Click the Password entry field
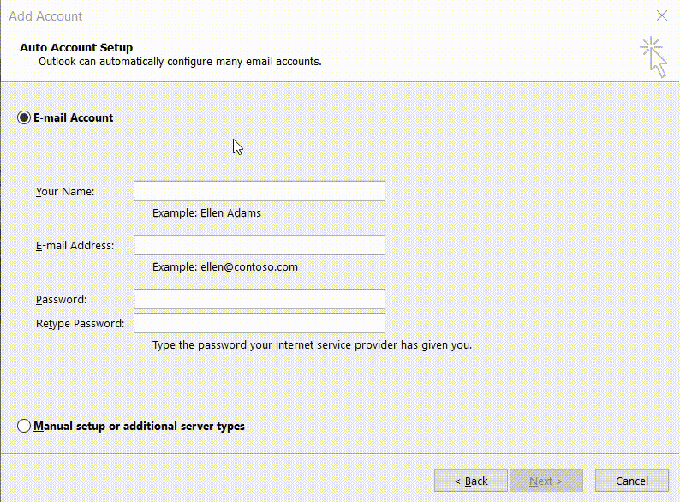Image resolution: width=680 pixels, height=502 pixels. [x=259, y=299]
